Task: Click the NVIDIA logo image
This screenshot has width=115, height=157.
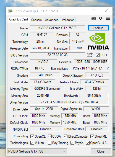Action: click(x=98, y=41)
